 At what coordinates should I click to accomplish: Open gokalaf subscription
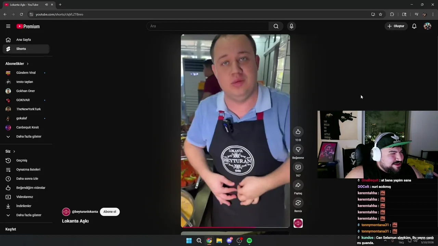coord(26,118)
